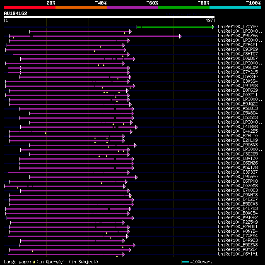Select the UniRef100_Q4A2B5 label
Image resolution: width=265 pixels, height=265 pixels.
tap(238, 131)
